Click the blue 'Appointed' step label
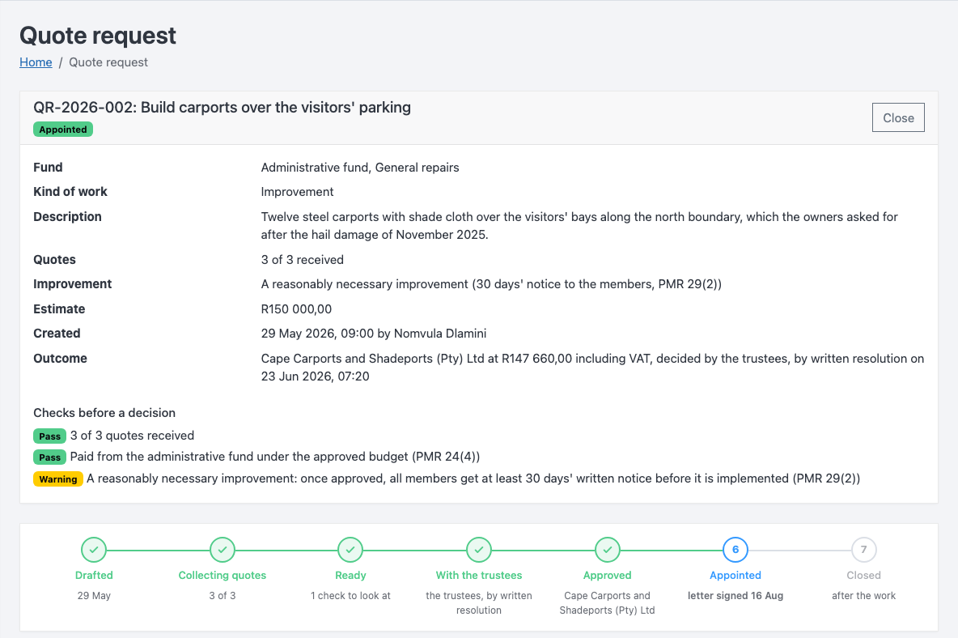 coord(735,575)
